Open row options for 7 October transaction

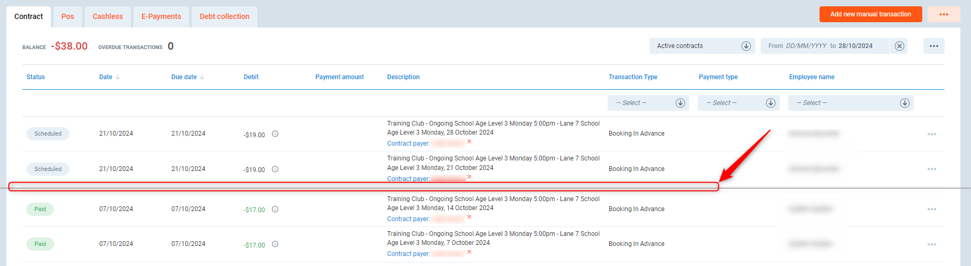931,244
